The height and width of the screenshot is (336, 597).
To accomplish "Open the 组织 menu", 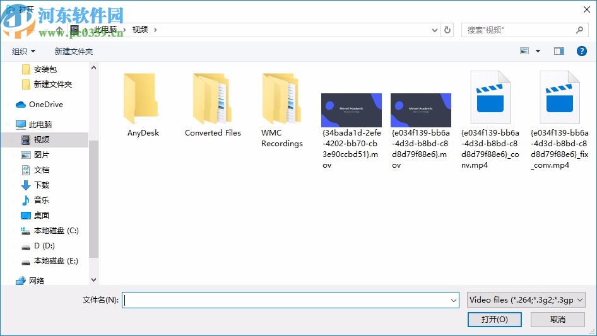I will click(23, 51).
